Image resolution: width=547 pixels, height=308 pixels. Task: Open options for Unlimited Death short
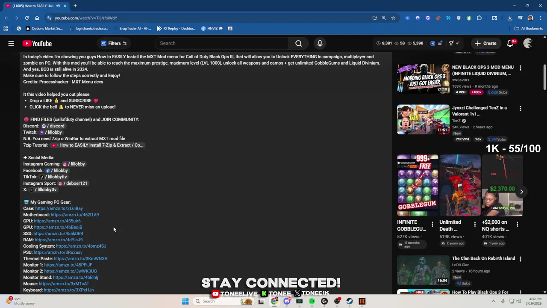tap(475, 224)
